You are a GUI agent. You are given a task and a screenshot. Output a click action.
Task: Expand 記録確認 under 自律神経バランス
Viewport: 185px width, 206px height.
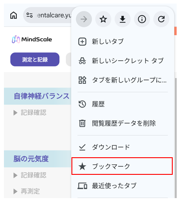(30, 112)
